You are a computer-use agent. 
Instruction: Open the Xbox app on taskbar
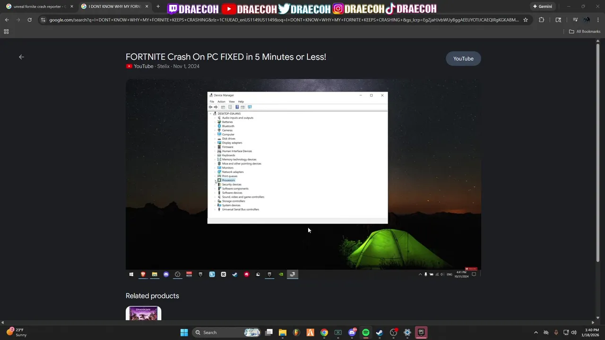pos(338,332)
